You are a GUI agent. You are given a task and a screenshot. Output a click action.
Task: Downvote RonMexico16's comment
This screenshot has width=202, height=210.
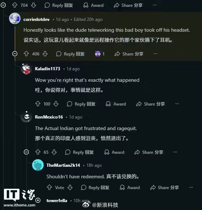coord(54,152)
